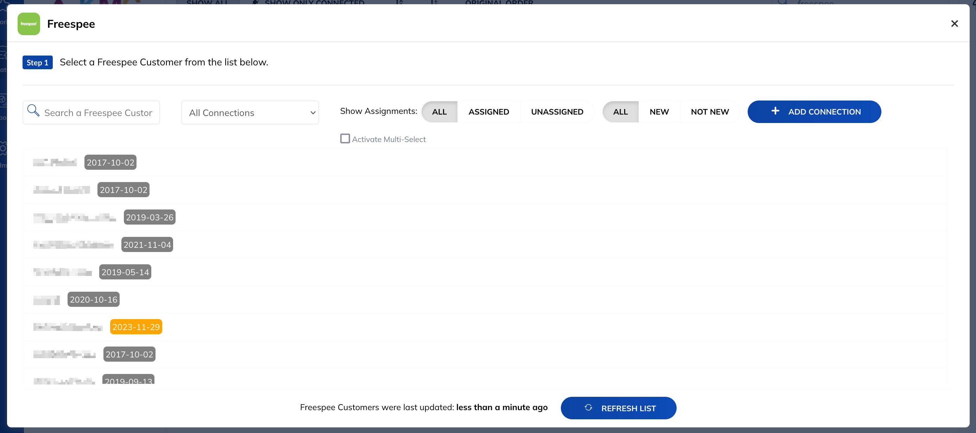Select the customer dated 2023-11-29
This screenshot has width=976, height=433.
pyautogui.click(x=136, y=326)
